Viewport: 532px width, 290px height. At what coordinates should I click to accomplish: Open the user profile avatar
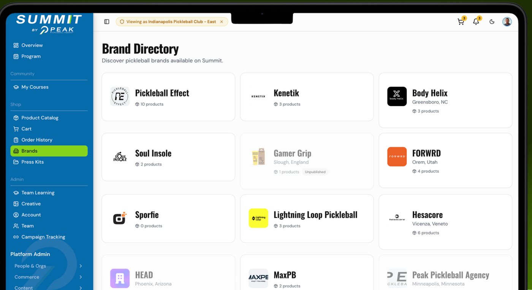507,22
